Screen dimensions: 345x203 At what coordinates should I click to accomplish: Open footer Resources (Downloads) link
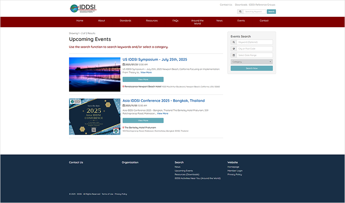point(187,174)
